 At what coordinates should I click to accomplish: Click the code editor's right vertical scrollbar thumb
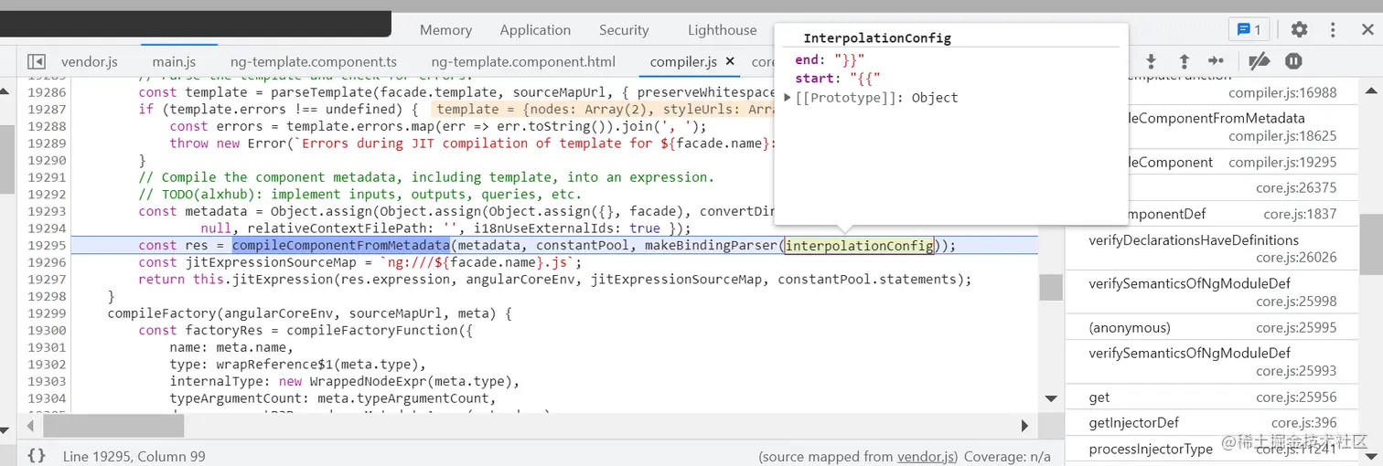point(1052,287)
